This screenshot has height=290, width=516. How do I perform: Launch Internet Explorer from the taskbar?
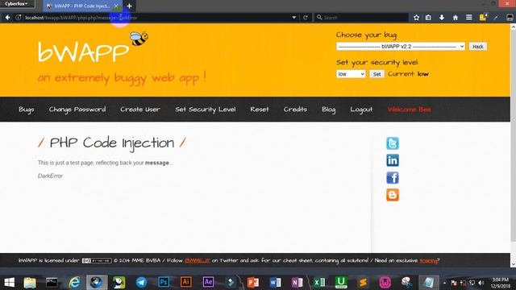click(74, 282)
